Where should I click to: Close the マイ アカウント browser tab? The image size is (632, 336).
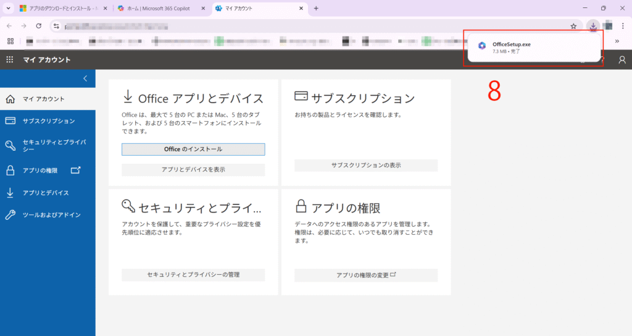coord(301,8)
